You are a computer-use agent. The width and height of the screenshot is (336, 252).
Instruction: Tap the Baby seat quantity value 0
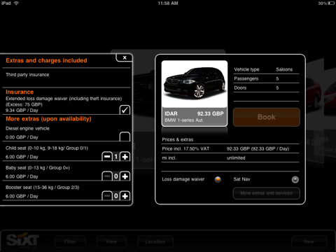point(116,176)
